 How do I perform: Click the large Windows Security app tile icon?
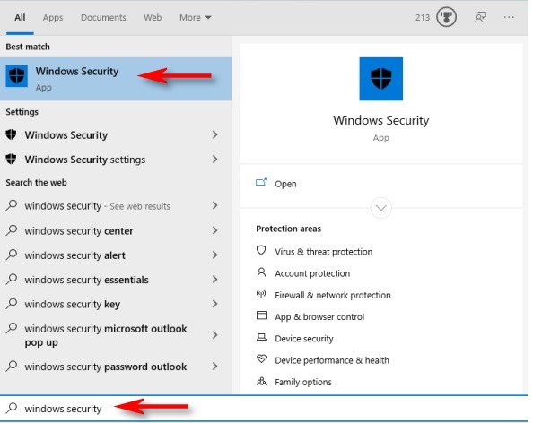pos(380,79)
